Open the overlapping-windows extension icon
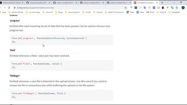Screen dimensions: 187x105 pos(172,8)
